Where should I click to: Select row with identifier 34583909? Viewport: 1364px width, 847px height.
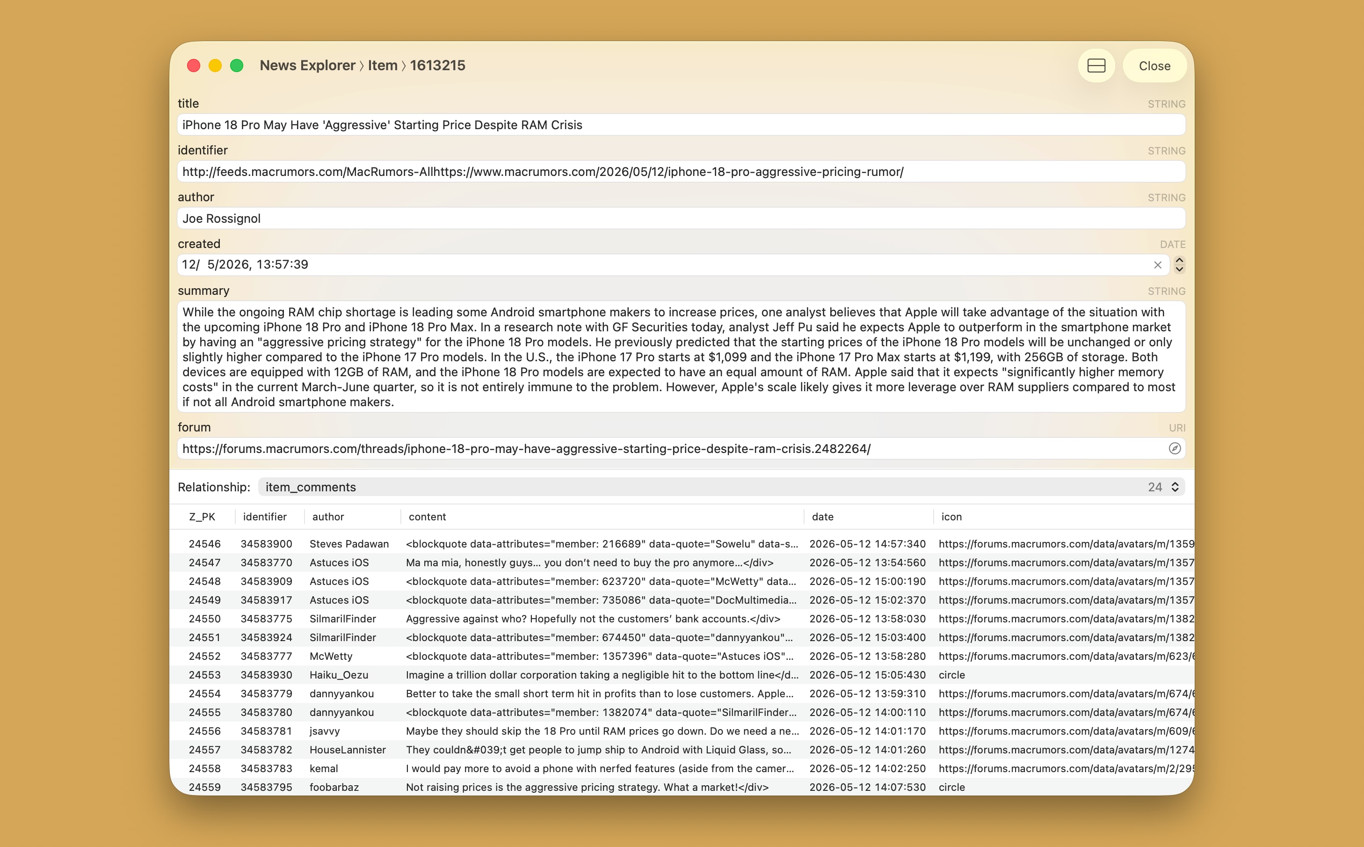click(x=682, y=582)
